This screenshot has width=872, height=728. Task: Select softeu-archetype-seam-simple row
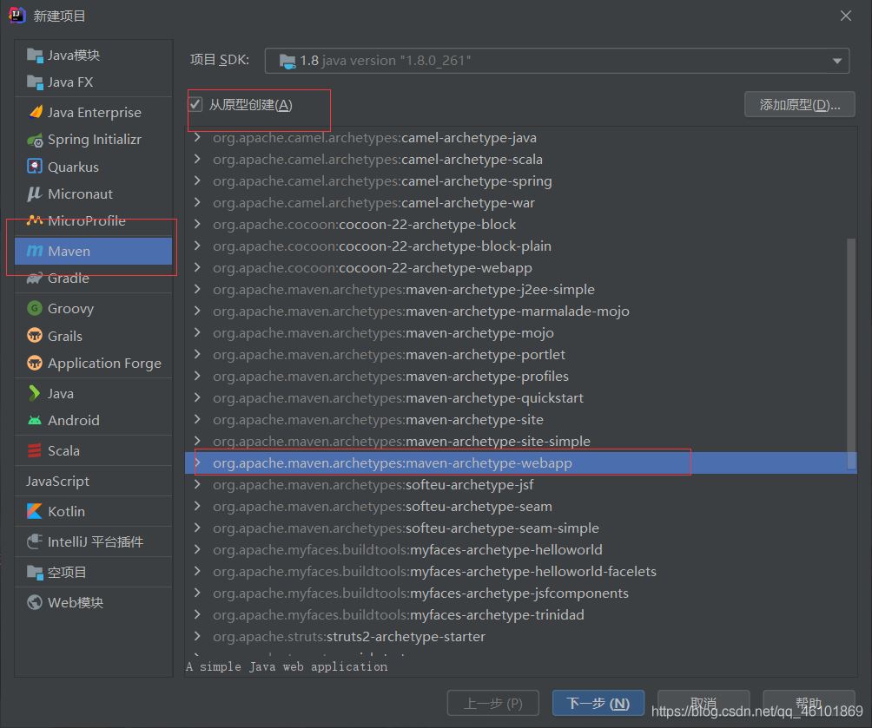[x=520, y=528]
